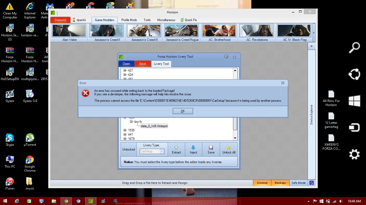Click the blue swirl icon beside Safe Mode
Viewport: 366px width, 205px height.
[311, 183]
